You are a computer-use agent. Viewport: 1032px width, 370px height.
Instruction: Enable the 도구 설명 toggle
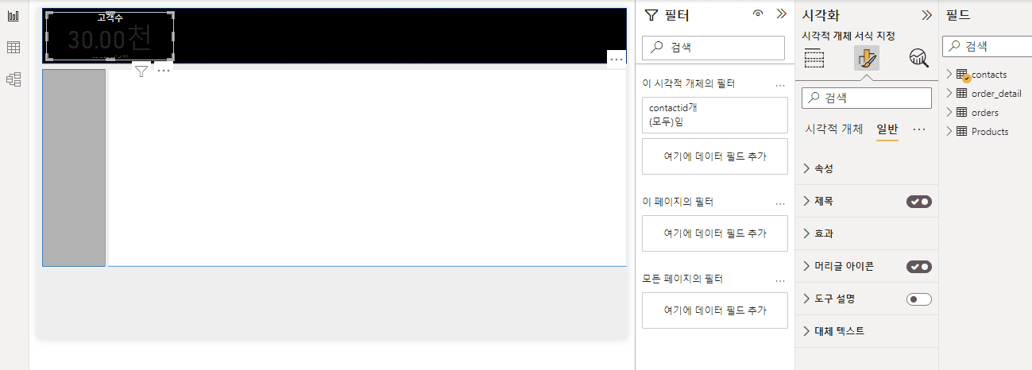coord(919,299)
